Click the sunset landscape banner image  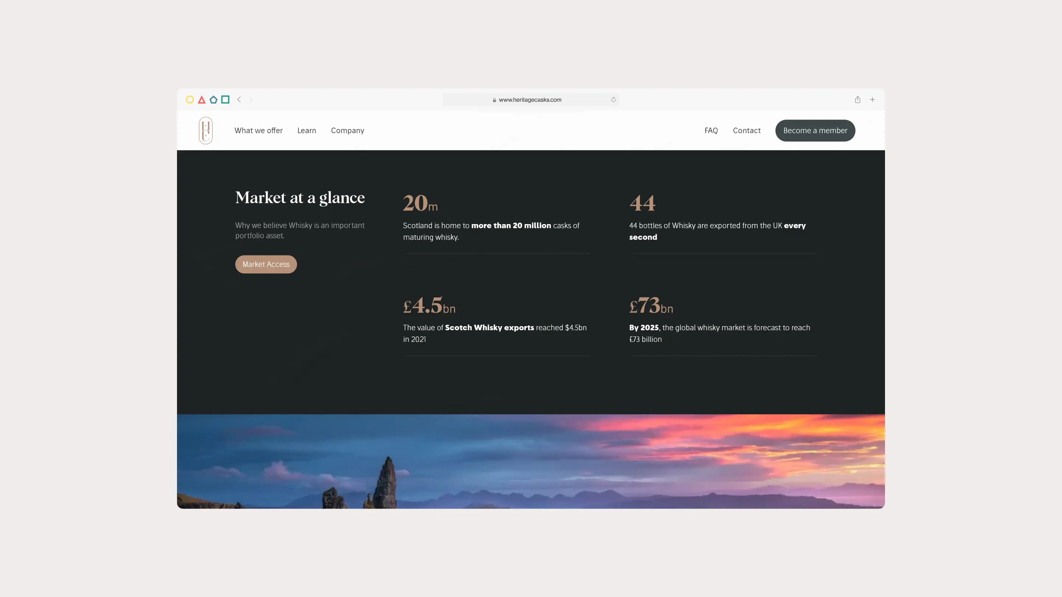click(x=531, y=461)
